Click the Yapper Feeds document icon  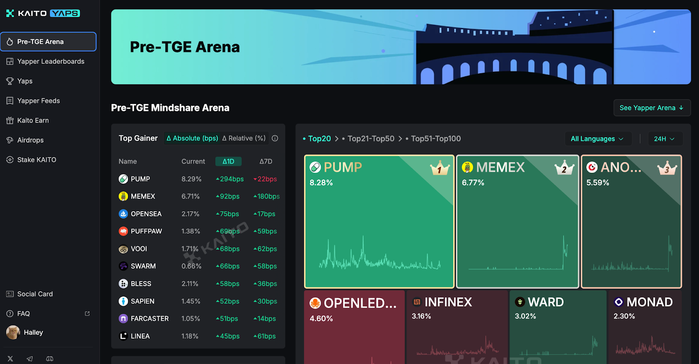tap(10, 101)
